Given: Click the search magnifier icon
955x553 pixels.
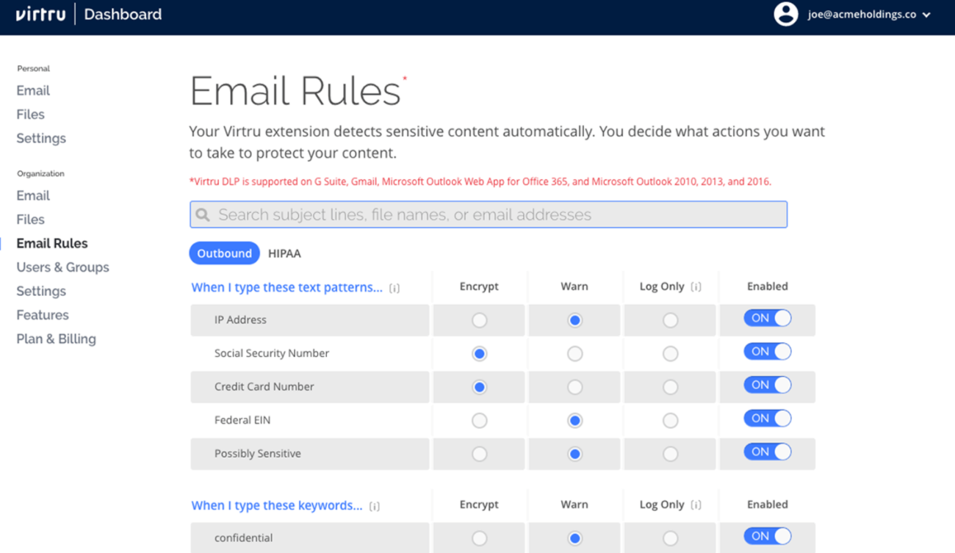Looking at the screenshot, I should click(203, 214).
